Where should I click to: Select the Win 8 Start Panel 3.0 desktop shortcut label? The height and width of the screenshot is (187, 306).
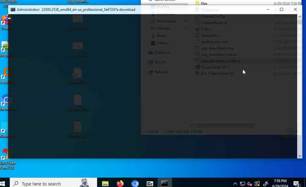click(7, 165)
